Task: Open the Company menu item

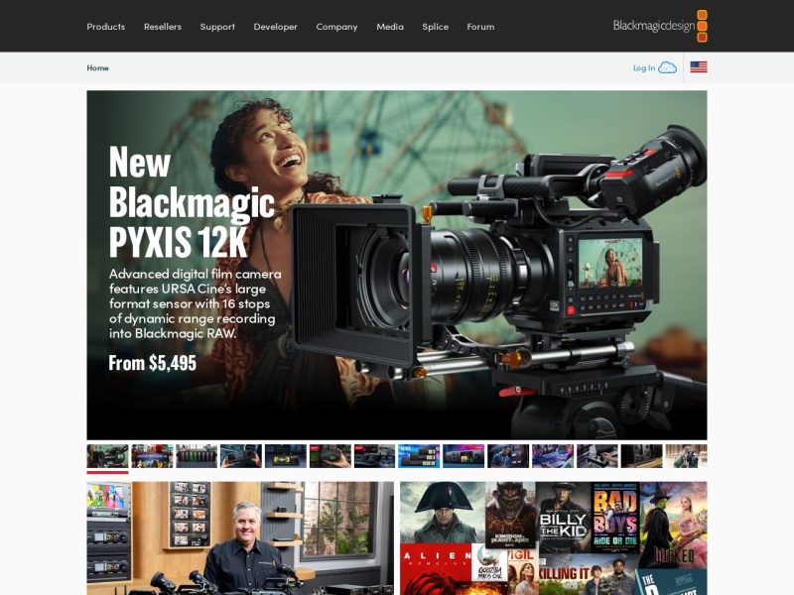Action: tap(336, 27)
